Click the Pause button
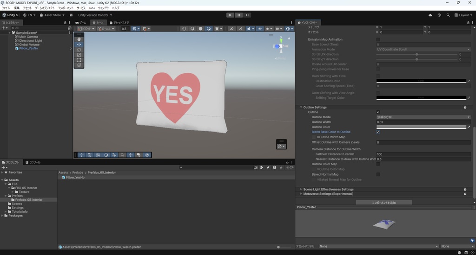 (x=238, y=15)
